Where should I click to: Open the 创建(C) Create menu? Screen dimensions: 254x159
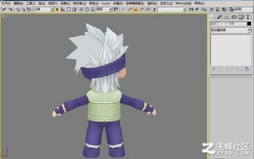(65, 3)
